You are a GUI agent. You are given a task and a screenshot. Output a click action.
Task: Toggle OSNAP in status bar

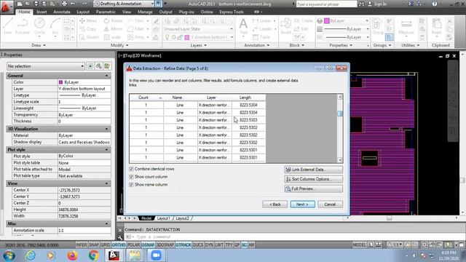coord(148,245)
